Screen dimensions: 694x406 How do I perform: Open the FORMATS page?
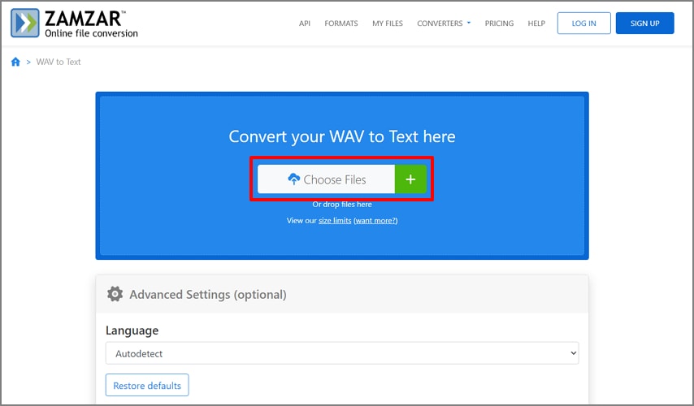click(341, 24)
